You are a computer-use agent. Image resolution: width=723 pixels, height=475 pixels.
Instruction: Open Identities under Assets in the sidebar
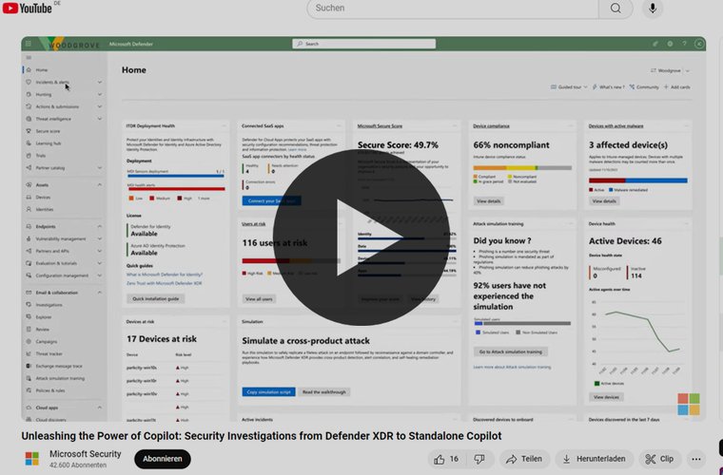click(45, 209)
